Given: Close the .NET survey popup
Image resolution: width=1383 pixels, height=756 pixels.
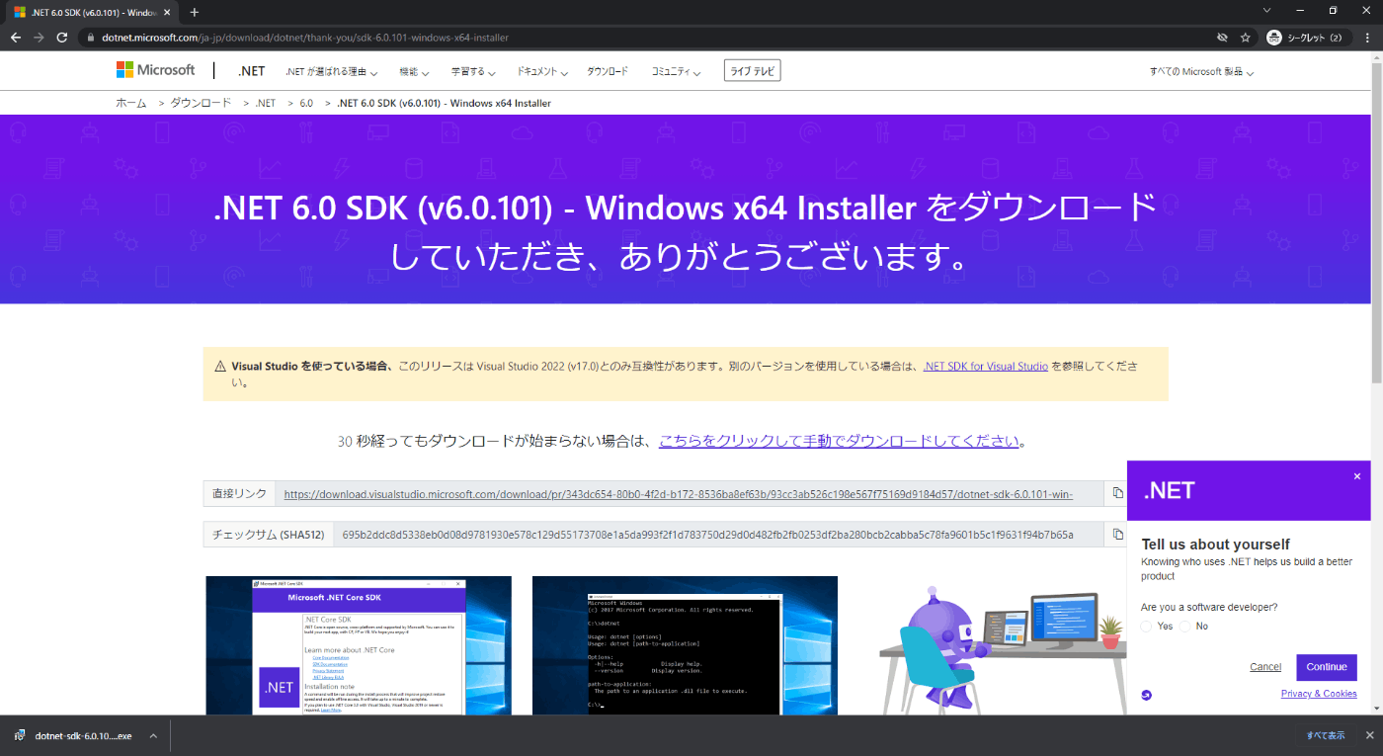Looking at the screenshot, I should click(1356, 476).
